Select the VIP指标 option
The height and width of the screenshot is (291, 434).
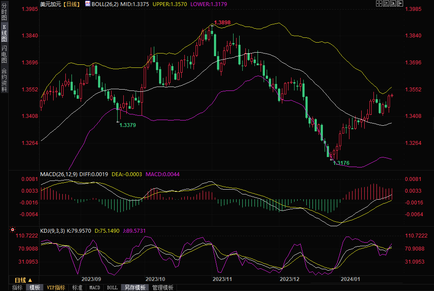(x=56, y=288)
